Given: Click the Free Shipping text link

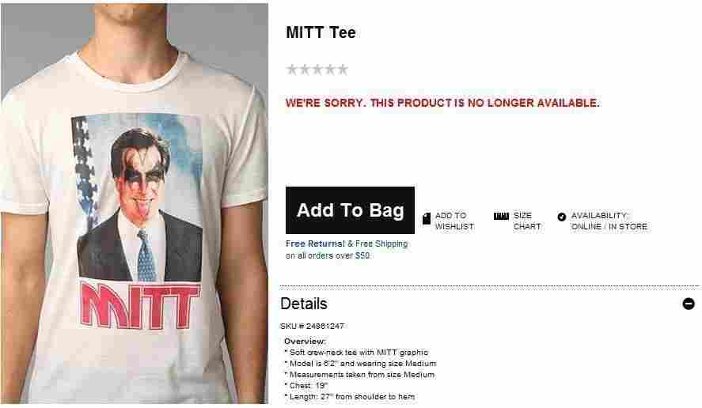Looking at the screenshot, I should tap(381, 244).
